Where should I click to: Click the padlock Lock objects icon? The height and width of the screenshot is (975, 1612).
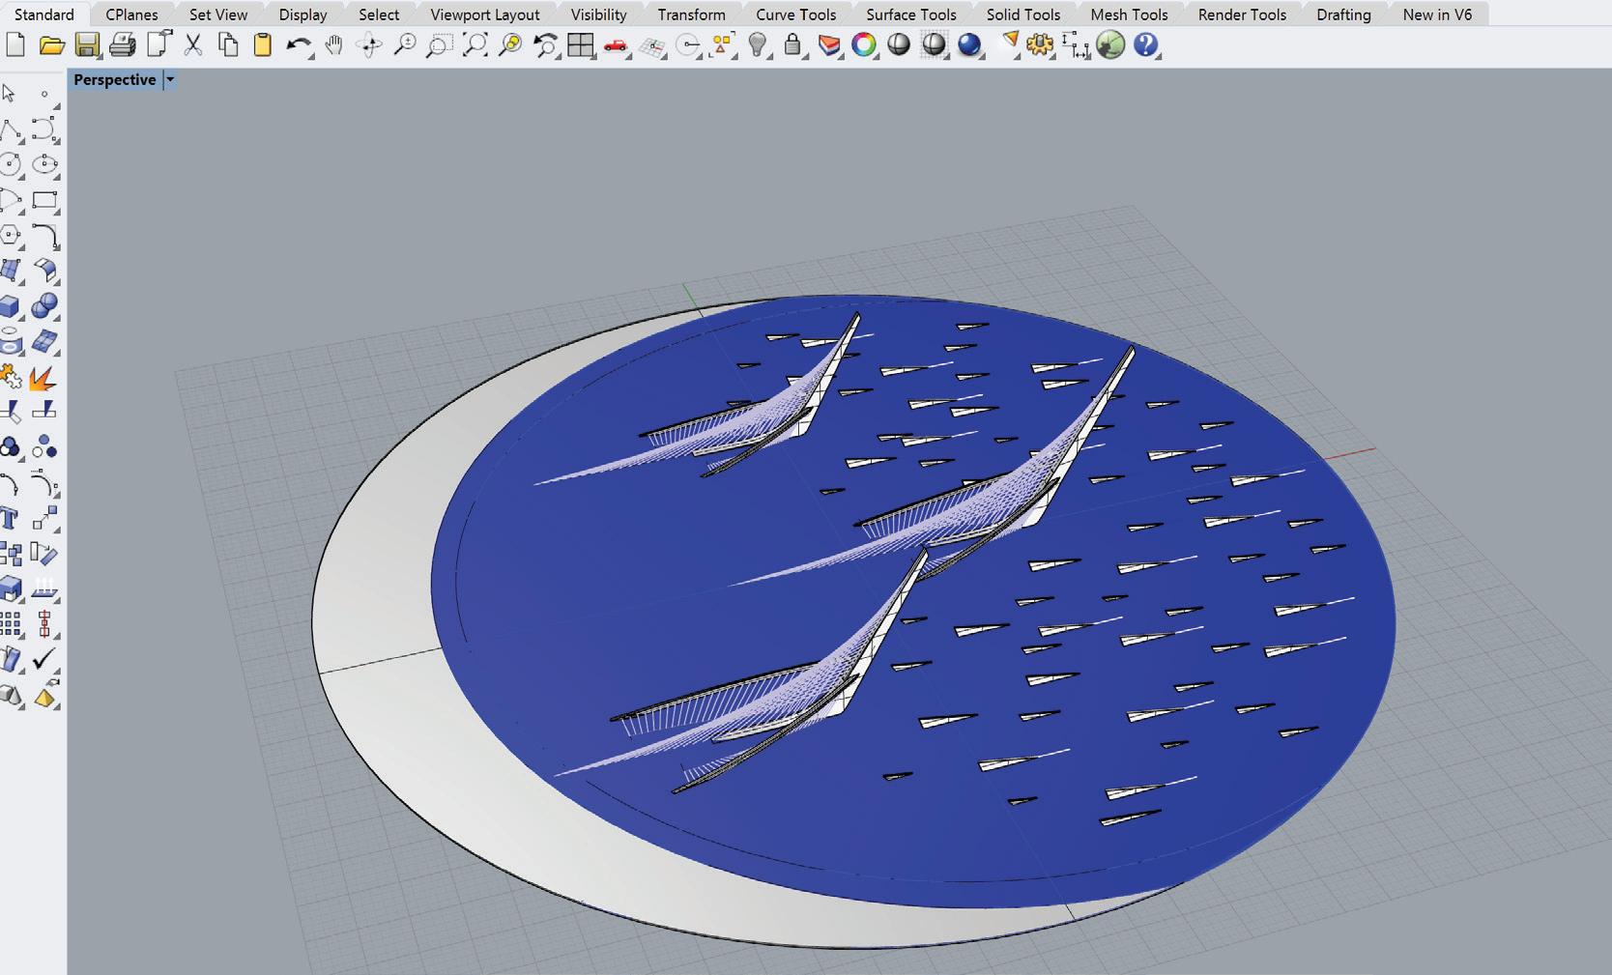[792, 44]
